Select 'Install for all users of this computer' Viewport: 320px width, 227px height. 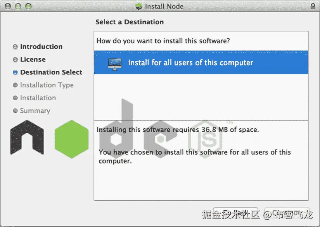click(x=201, y=62)
